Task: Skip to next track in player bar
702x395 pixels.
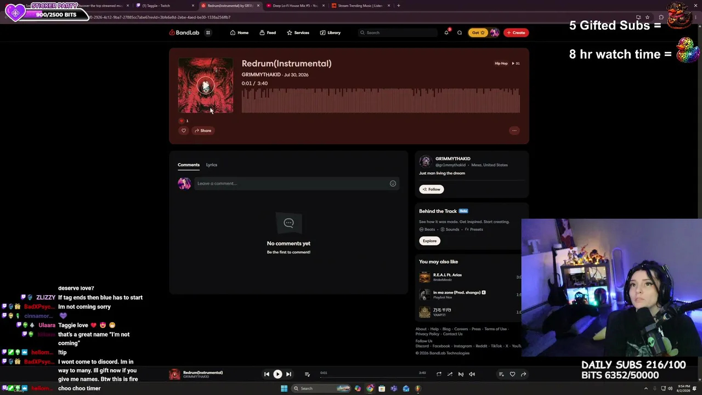Action: [x=288, y=374]
